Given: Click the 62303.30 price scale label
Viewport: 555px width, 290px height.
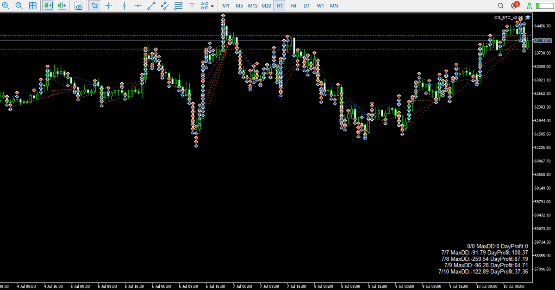Looking at the screenshot, I should (542, 107).
